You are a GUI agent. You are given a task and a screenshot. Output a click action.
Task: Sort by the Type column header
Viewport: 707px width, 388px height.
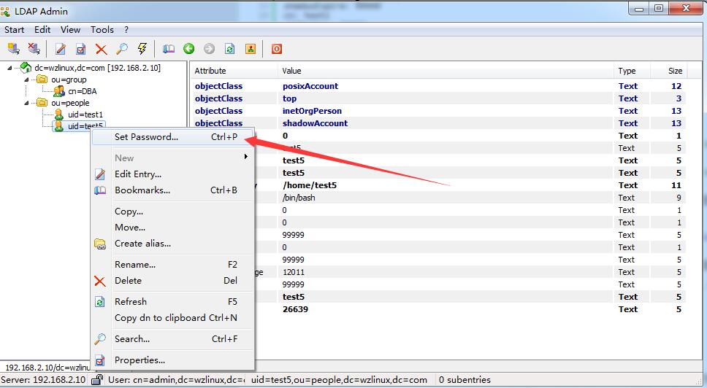[x=631, y=71]
